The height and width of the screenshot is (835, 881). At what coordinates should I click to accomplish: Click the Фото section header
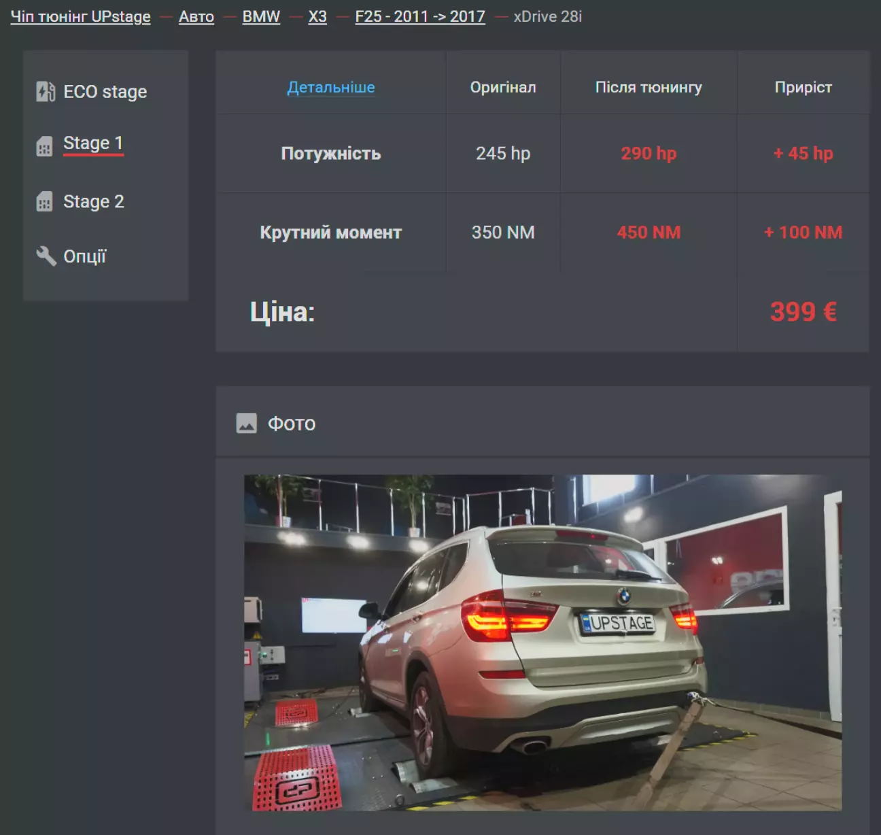pos(542,423)
